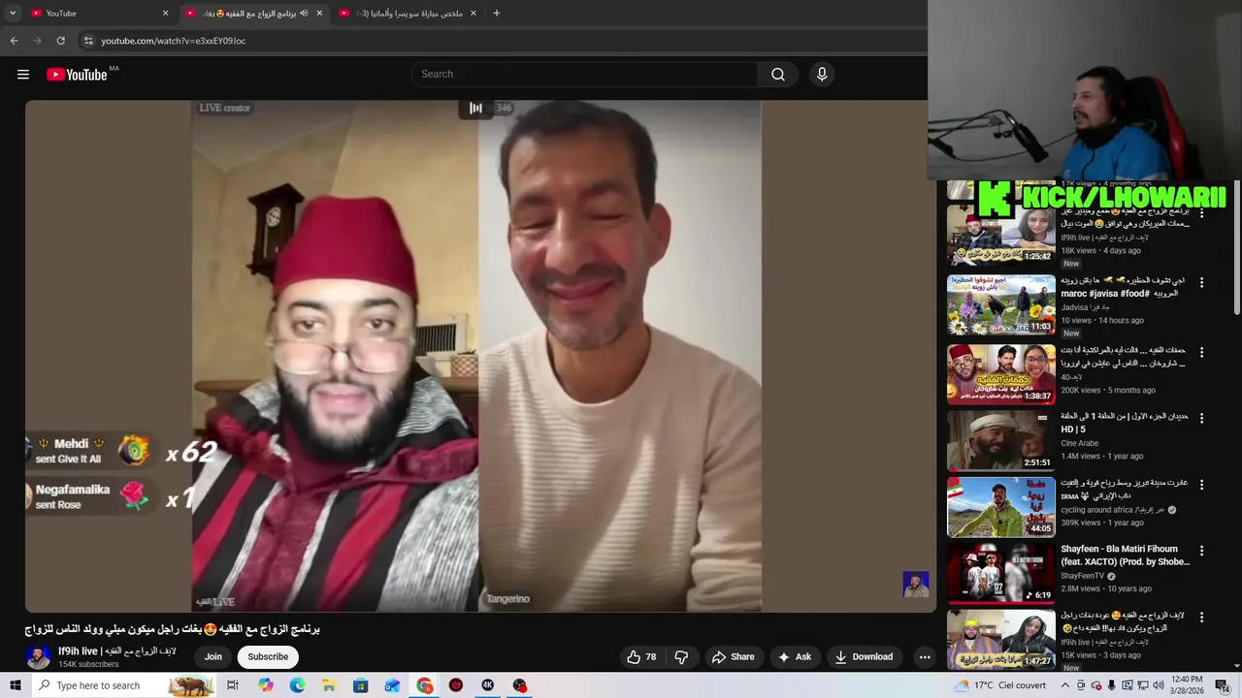This screenshot has width=1242, height=698.
Task: Click ShayFeenTV channel name
Action: [1082, 576]
